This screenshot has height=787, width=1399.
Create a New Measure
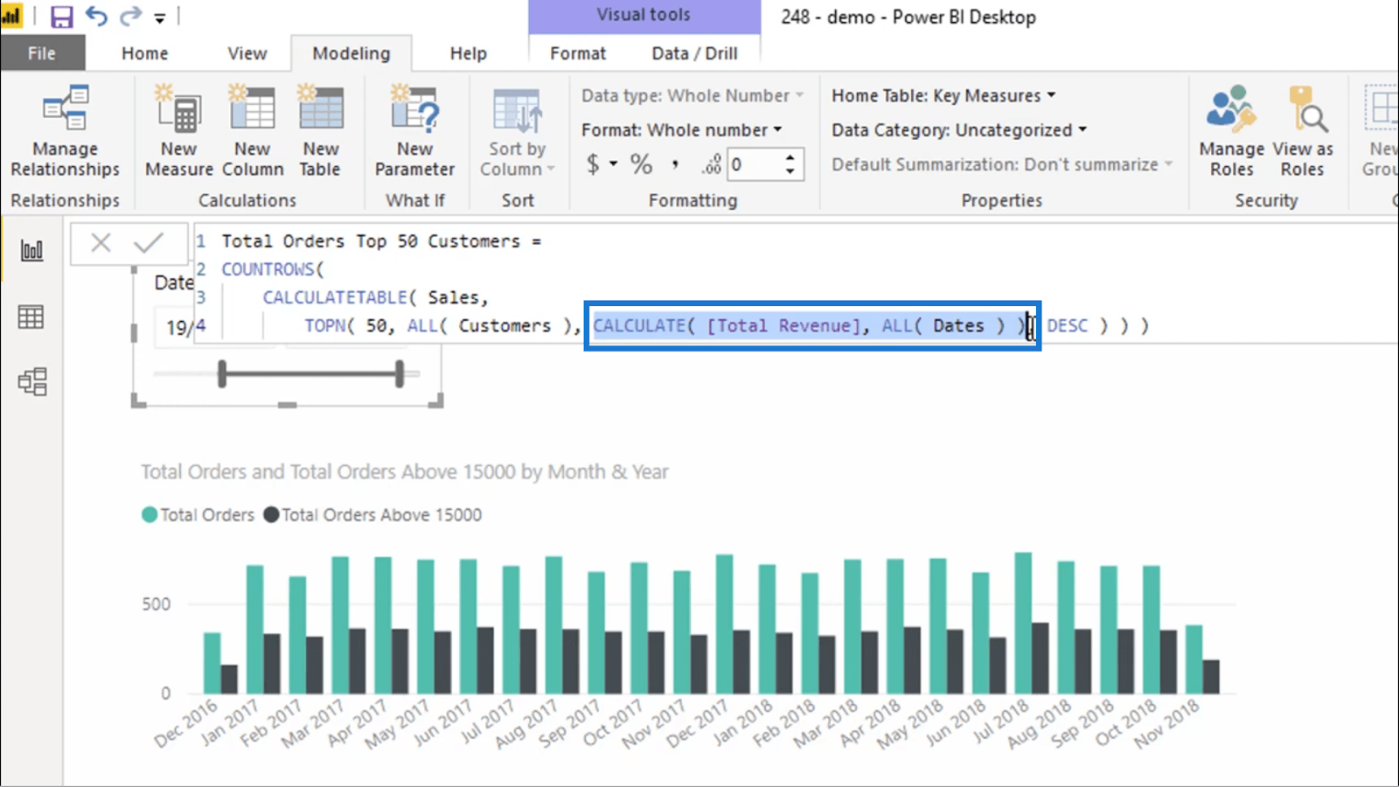pos(179,131)
